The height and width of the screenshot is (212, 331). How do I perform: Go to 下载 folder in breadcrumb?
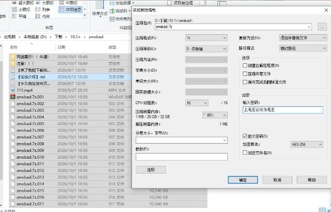[59, 37]
